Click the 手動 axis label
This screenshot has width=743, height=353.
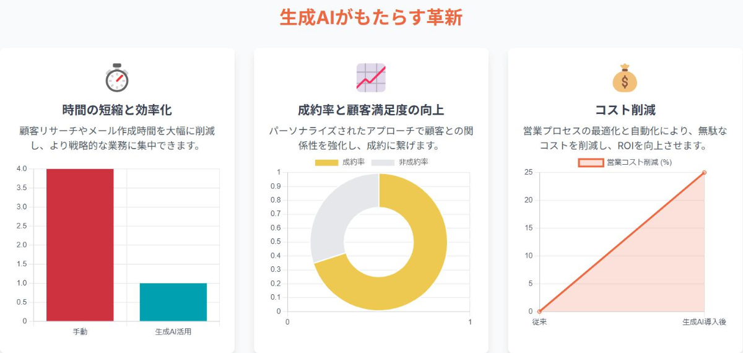pyautogui.click(x=80, y=331)
